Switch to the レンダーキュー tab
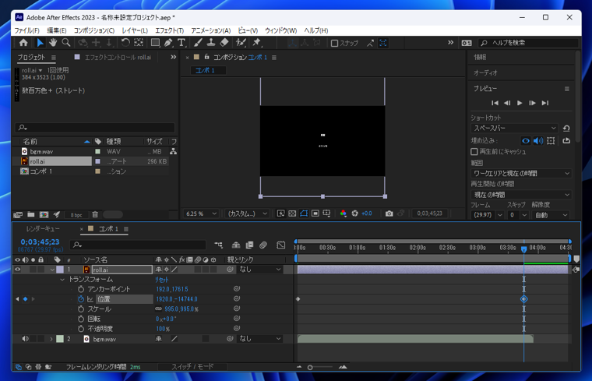 (43, 229)
